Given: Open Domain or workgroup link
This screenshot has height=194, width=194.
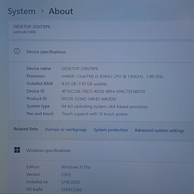Looking at the screenshot, I should [x=66, y=130].
